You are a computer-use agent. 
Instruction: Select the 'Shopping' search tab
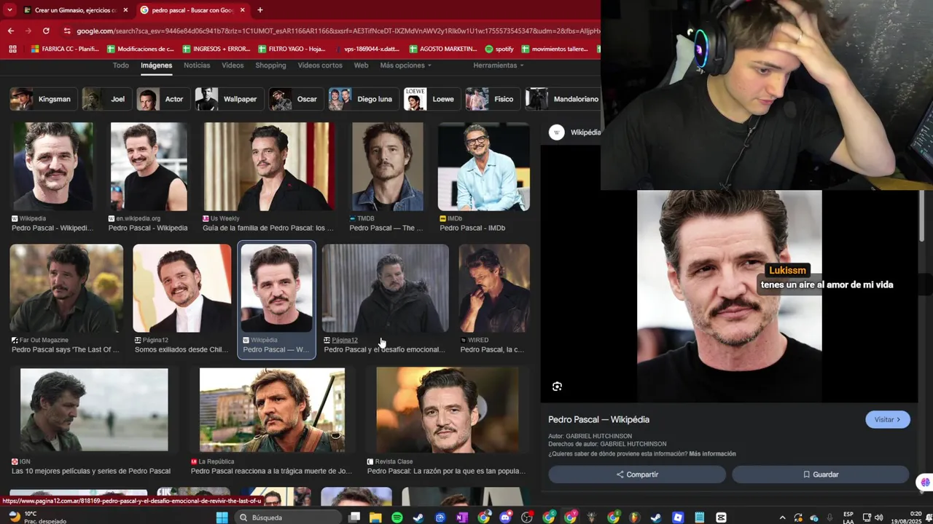click(x=270, y=65)
